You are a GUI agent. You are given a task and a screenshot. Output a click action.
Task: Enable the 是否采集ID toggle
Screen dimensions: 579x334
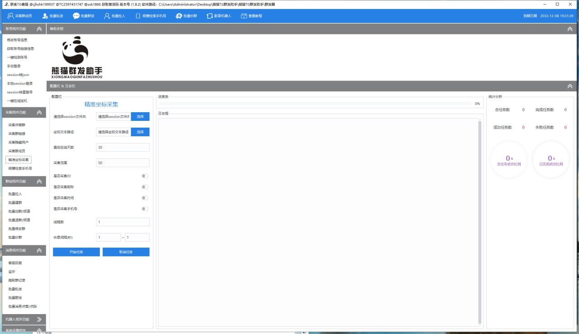pos(145,176)
